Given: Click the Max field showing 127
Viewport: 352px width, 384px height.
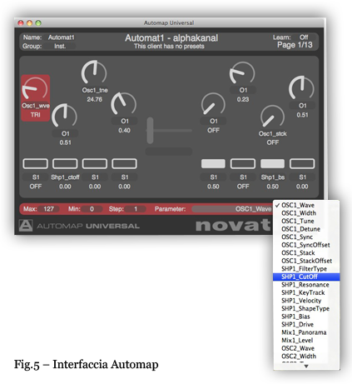Looking at the screenshot, I should tap(49, 209).
